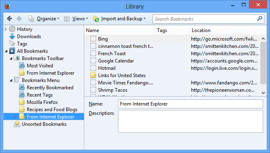The height and width of the screenshot is (153, 270).
Task: Click the Bookmarks Menu icon
Action: click(x=17, y=80)
